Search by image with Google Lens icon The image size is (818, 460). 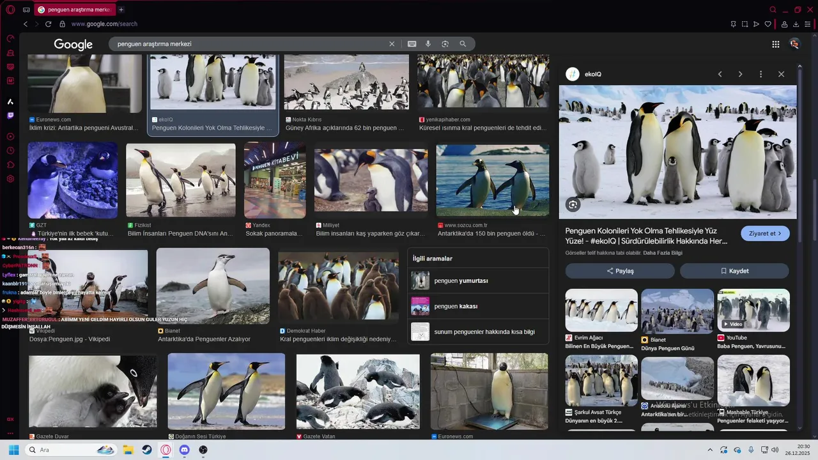click(x=445, y=44)
